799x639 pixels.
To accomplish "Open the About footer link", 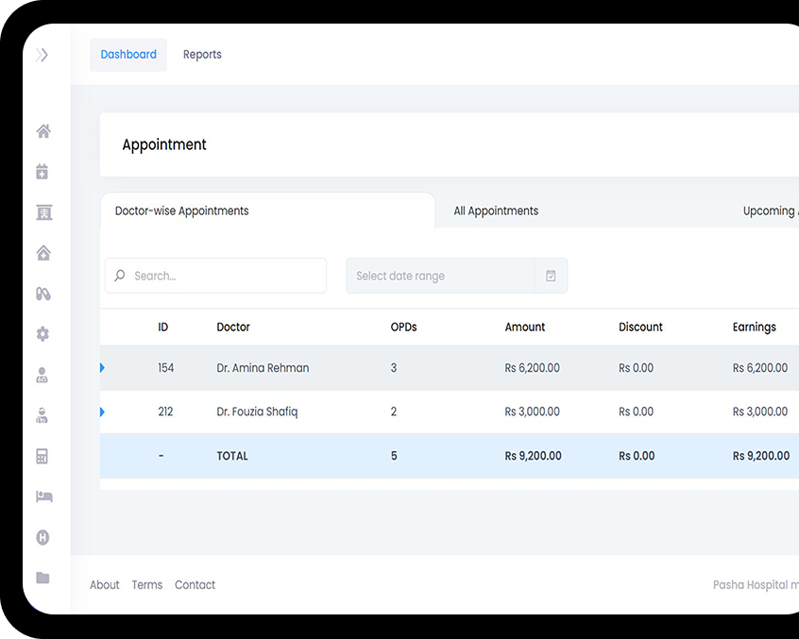I will coord(105,585).
